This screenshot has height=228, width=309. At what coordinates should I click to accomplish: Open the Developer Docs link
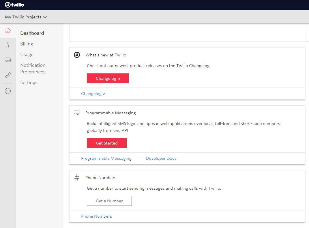coord(161,158)
